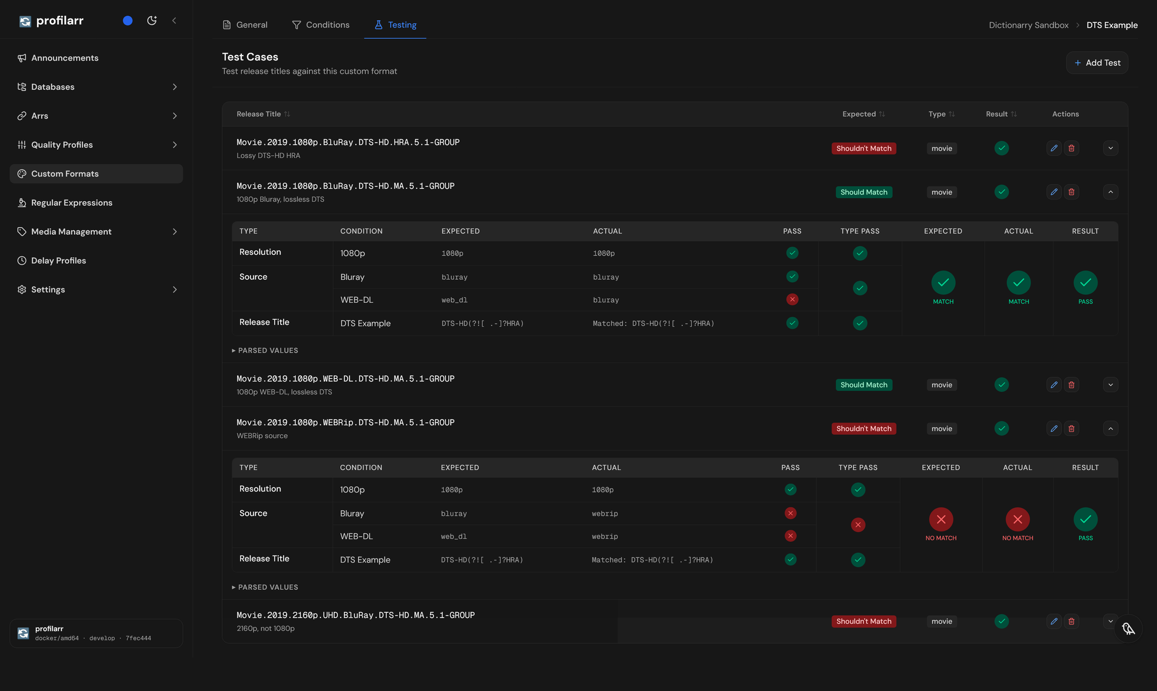Edit the WEB-DL test case
This screenshot has width=1157, height=691.
point(1054,385)
